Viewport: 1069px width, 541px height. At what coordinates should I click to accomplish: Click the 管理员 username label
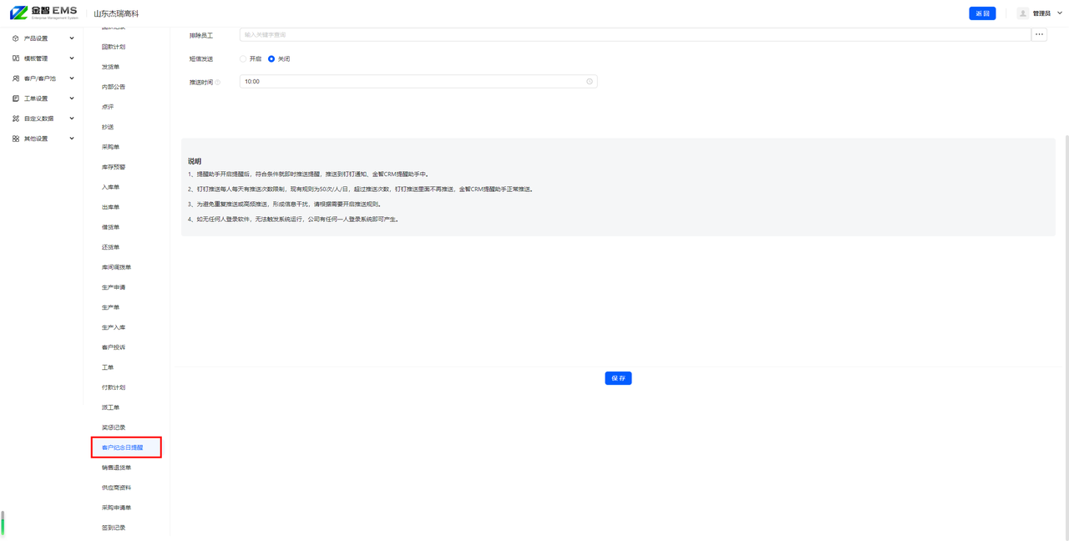coord(1041,13)
